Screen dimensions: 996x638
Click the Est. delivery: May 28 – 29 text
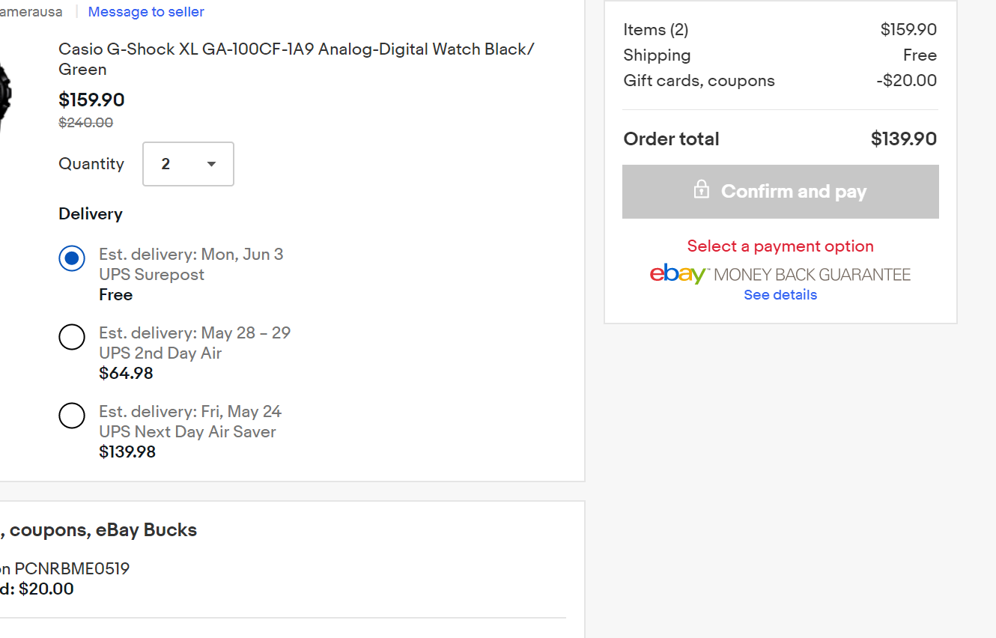click(x=195, y=333)
